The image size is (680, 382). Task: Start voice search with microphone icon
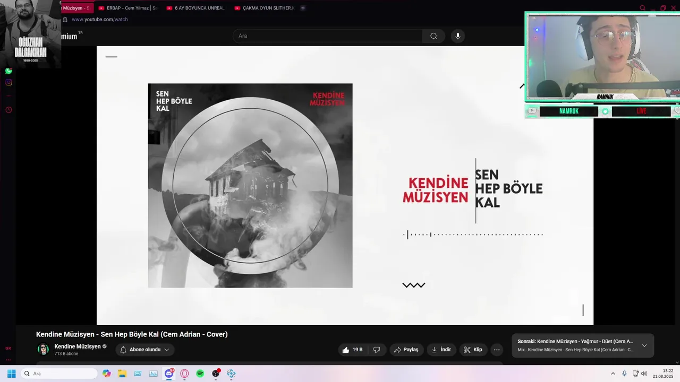(458, 36)
